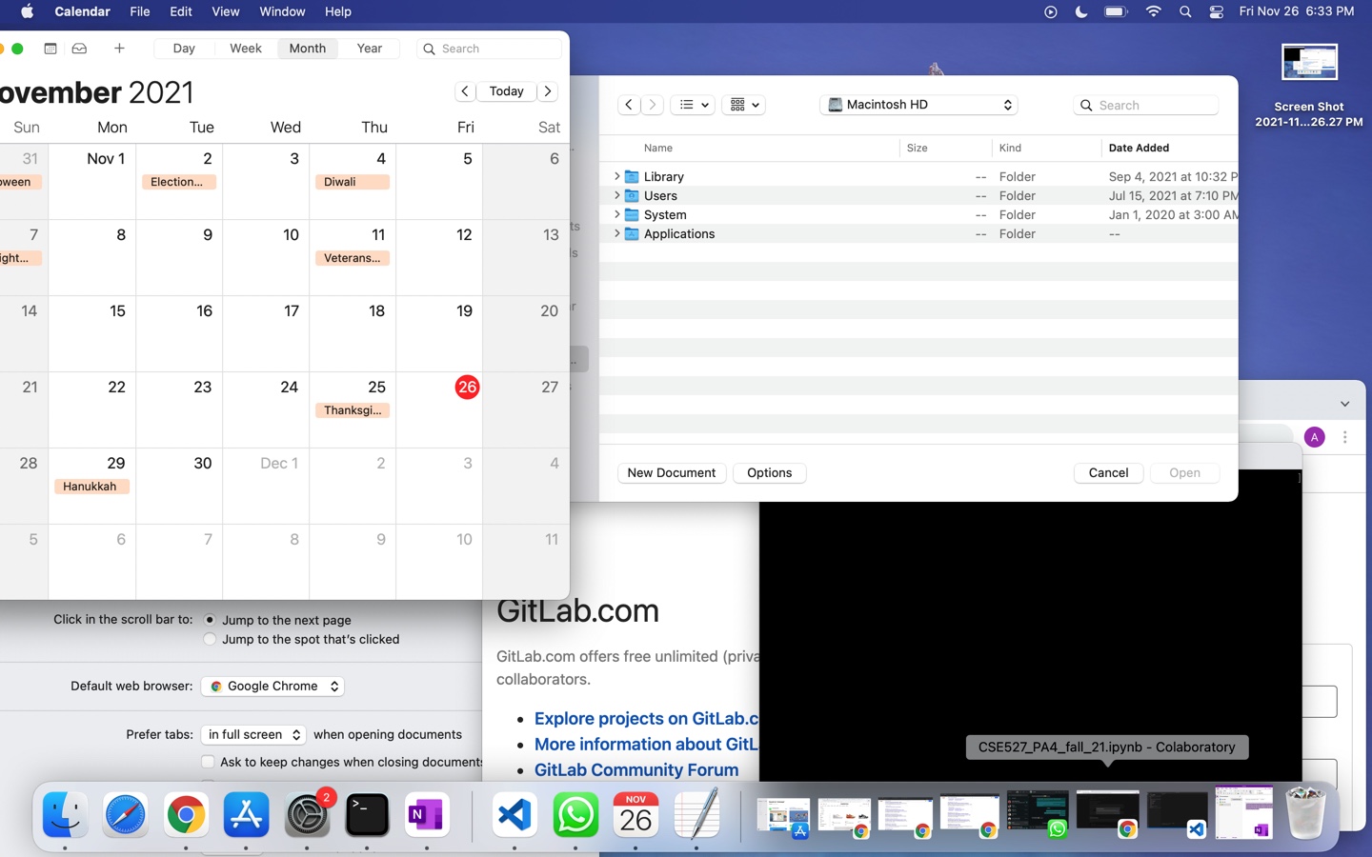1372x857 pixels.
Task: Sort the file list by Name column
Action: pyautogui.click(x=657, y=148)
